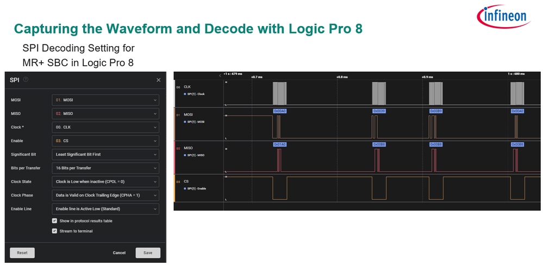
Task: Select the 0x01A0 decoded MISO label
Action: tap(280, 144)
